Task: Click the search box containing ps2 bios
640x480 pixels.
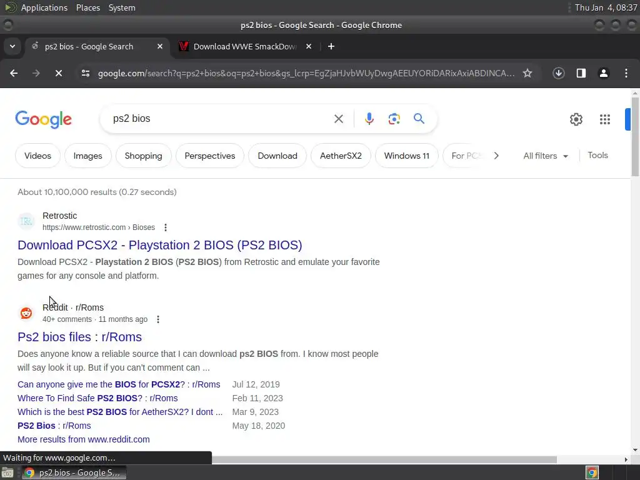Action: 221,119
